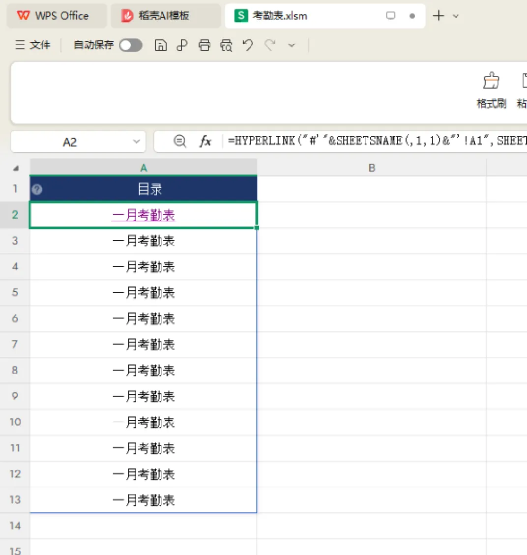Click the 目录 header cell
527x555 pixels.
[x=144, y=189]
